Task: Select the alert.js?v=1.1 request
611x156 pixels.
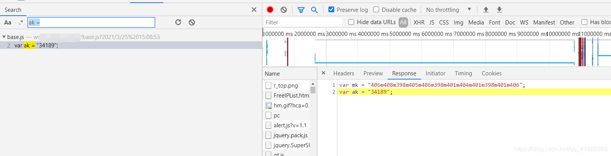Action: pos(286,125)
